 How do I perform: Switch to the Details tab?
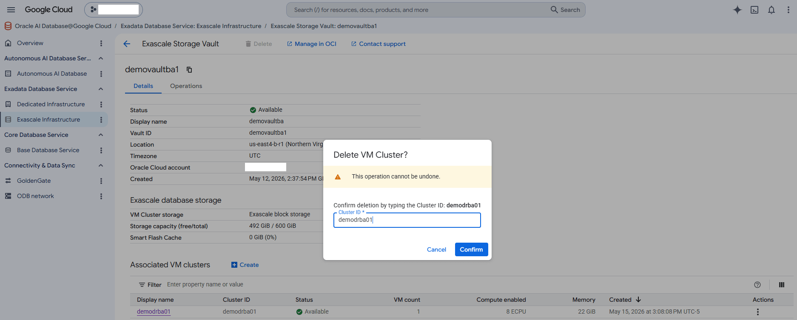click(143, 86)
